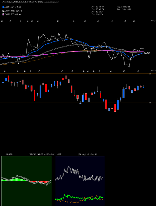Open the dark blue ADX indicator chart
This screenshot has width=156, height=206.
80,181
